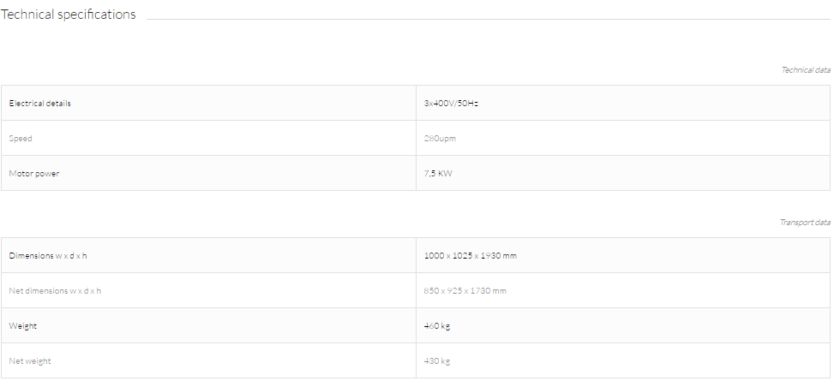Image resolution: width=834 pixels, height=381 pixels.
Task: Click the empty area of the Weight value cell
Action: coord(639,325)
